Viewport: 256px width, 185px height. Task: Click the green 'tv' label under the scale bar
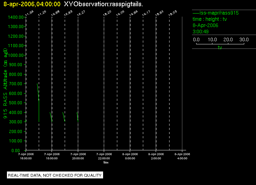[x=220, y=47]
